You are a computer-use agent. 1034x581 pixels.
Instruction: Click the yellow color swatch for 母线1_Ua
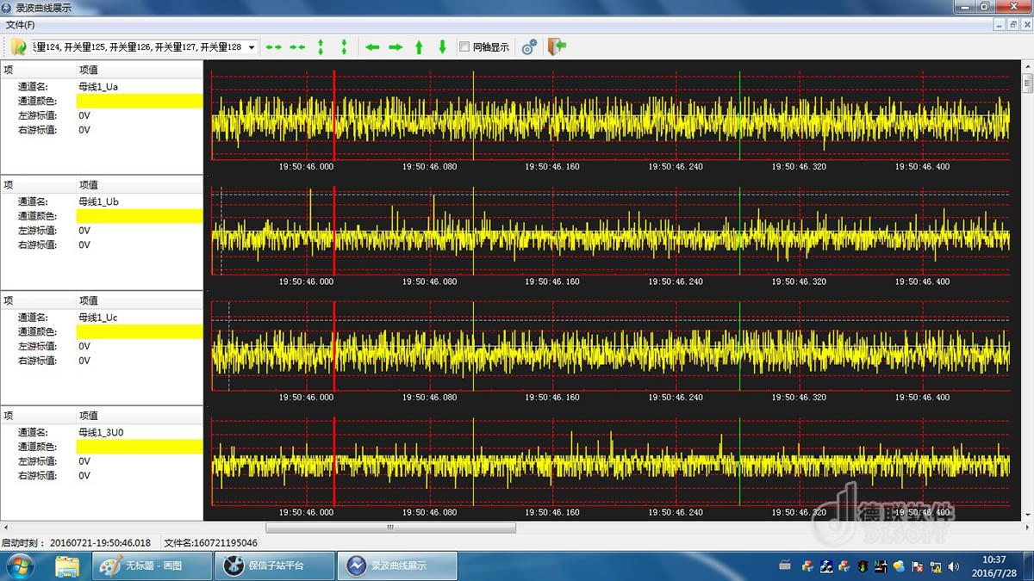pos(140,101)
